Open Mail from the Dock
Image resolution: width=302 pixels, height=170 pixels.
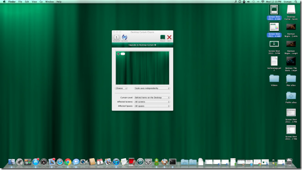tap(52, 162)
